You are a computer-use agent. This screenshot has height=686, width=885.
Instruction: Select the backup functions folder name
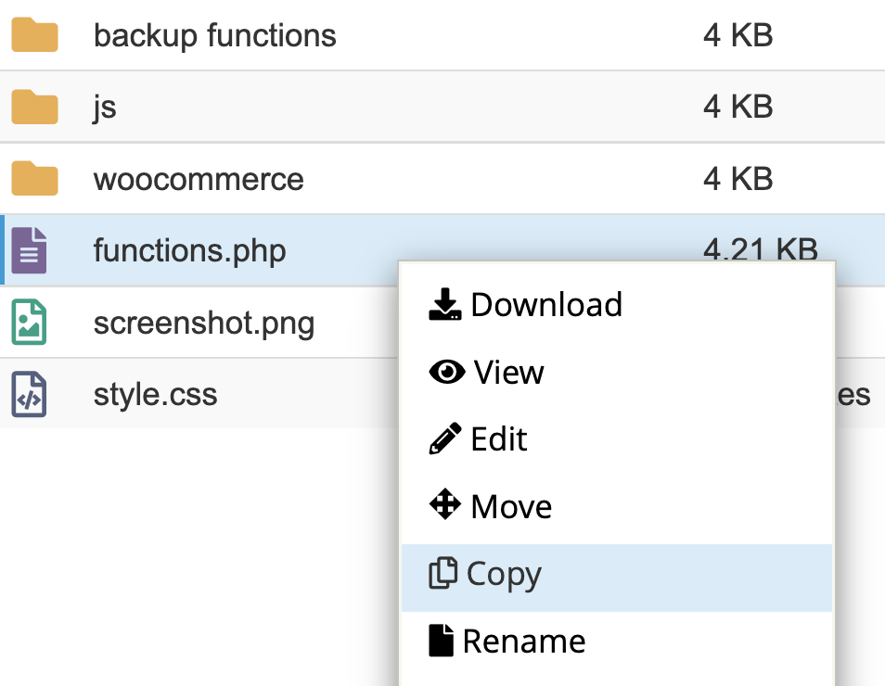click(215, 35)
